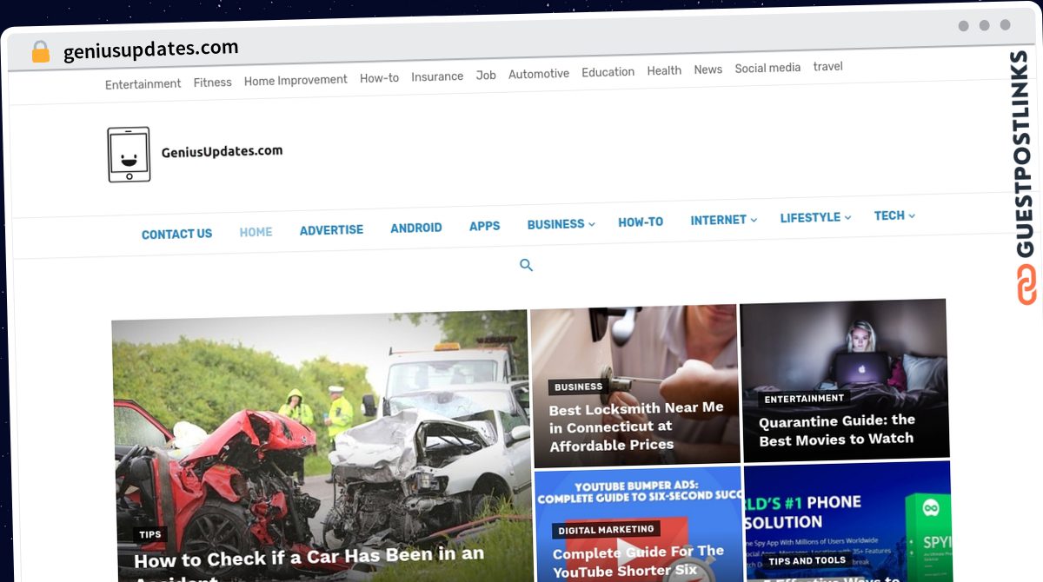Viewport: 1043px width, 582px height.
Task: Click the GeniusUpdates smiley phone logo
Action: point(129,155)
